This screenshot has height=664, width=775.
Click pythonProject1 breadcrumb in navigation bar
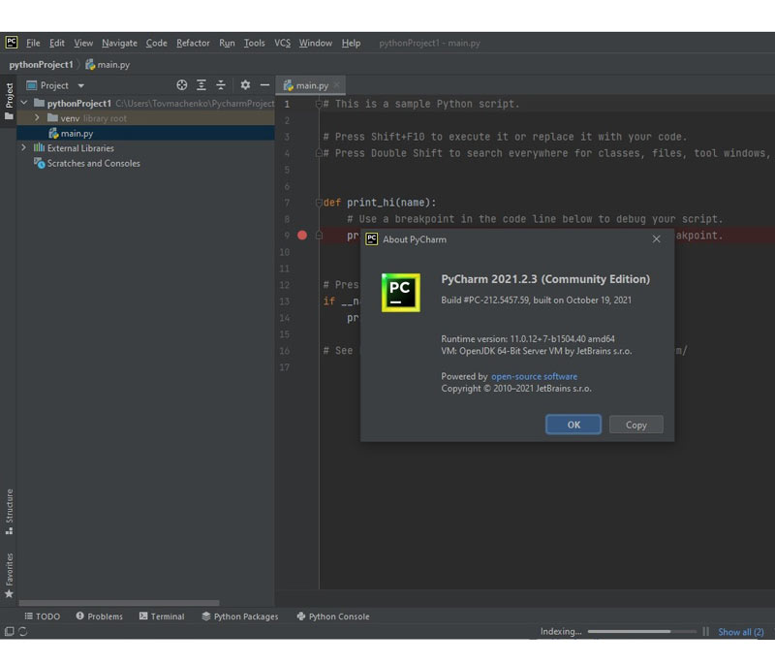(x=41, y=64)
